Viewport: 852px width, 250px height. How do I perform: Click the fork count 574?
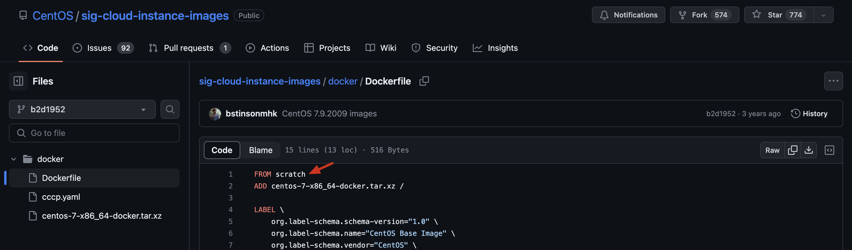tap(721, 15)
